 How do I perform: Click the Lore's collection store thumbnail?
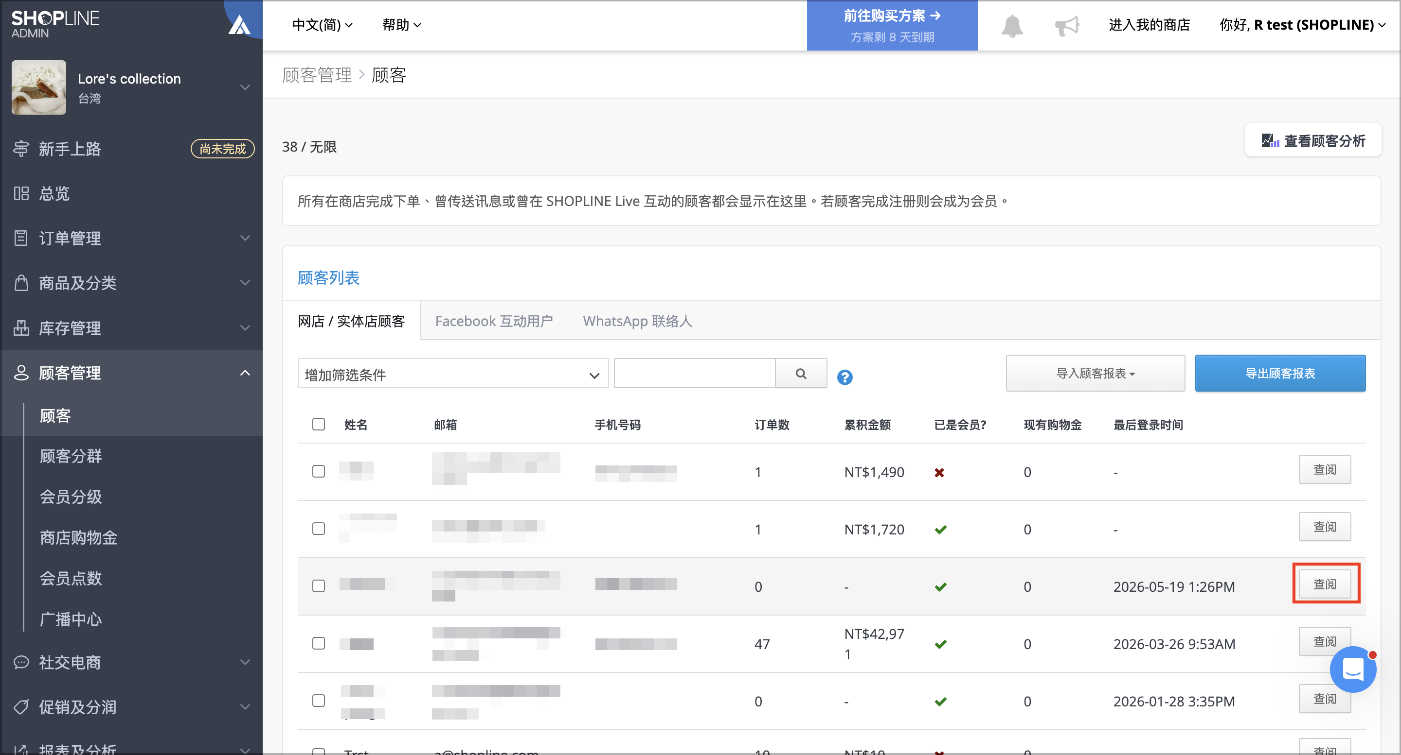[38, 87]
